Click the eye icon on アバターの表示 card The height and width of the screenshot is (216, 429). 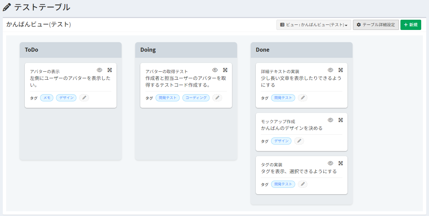tap(100, 70)
